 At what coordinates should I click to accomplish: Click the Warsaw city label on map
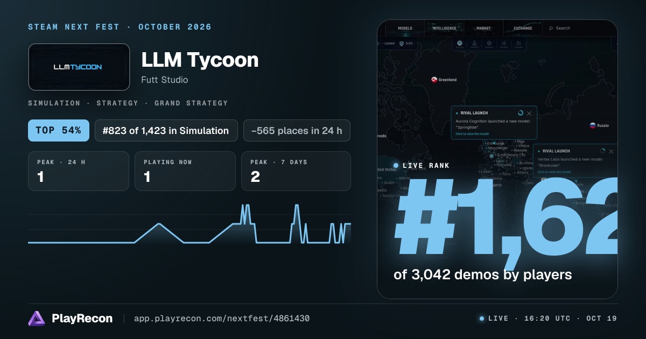click(520, 150)
